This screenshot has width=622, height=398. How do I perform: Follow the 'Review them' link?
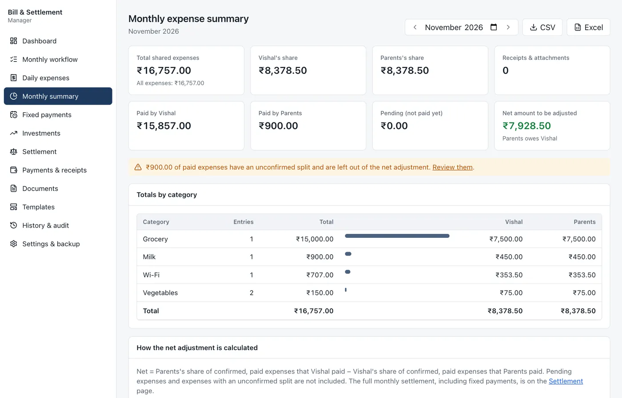pos(452,167)
